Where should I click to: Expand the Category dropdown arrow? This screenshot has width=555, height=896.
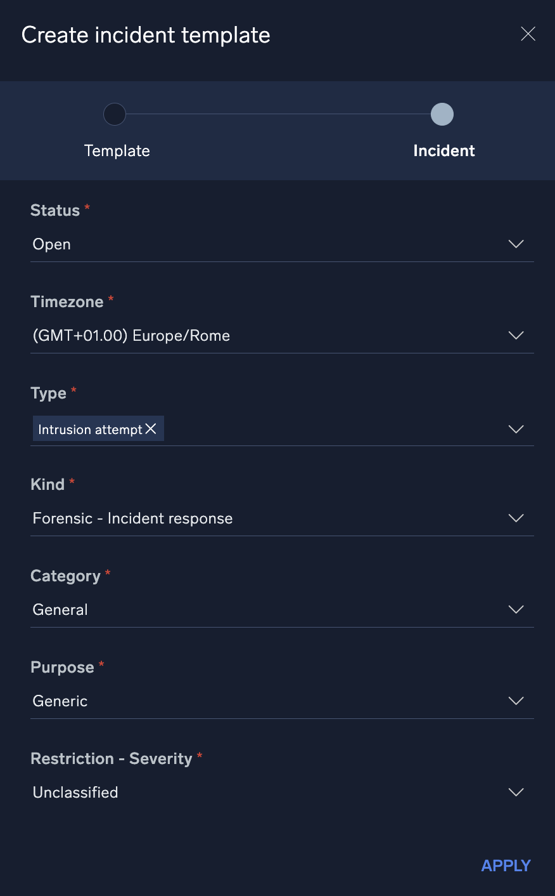coord(516,610)
